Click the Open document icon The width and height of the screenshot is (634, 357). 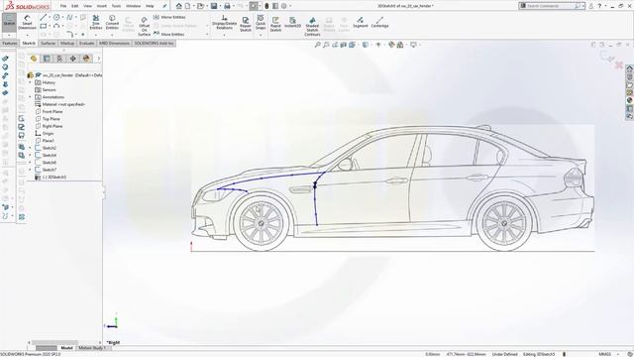click(200, 6)
